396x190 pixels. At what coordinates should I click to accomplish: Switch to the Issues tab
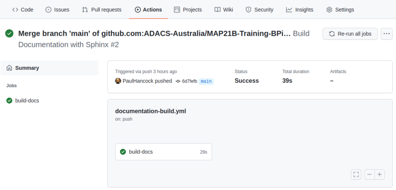tap(57, 10)
